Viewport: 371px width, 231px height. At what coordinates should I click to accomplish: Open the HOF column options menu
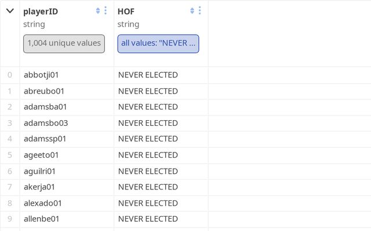tap(200, 10)
